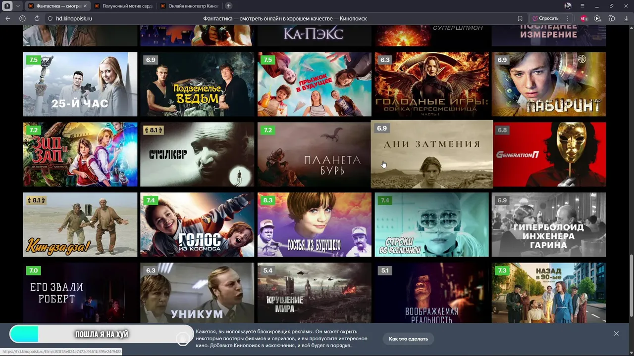Open the Воображаемая реальность card

click(431, 293)
